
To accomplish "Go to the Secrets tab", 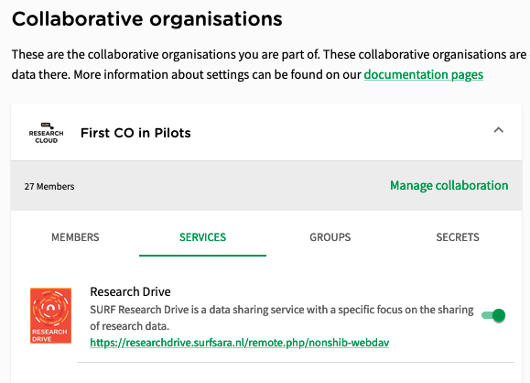I will click(458, 237).
